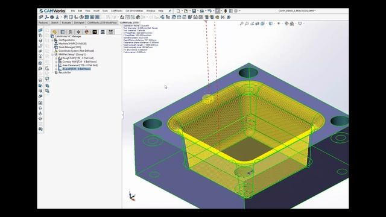
Task: Collapse the Mill Part Setup1 node
Action: pyautogui.click(x=52, y=54)
